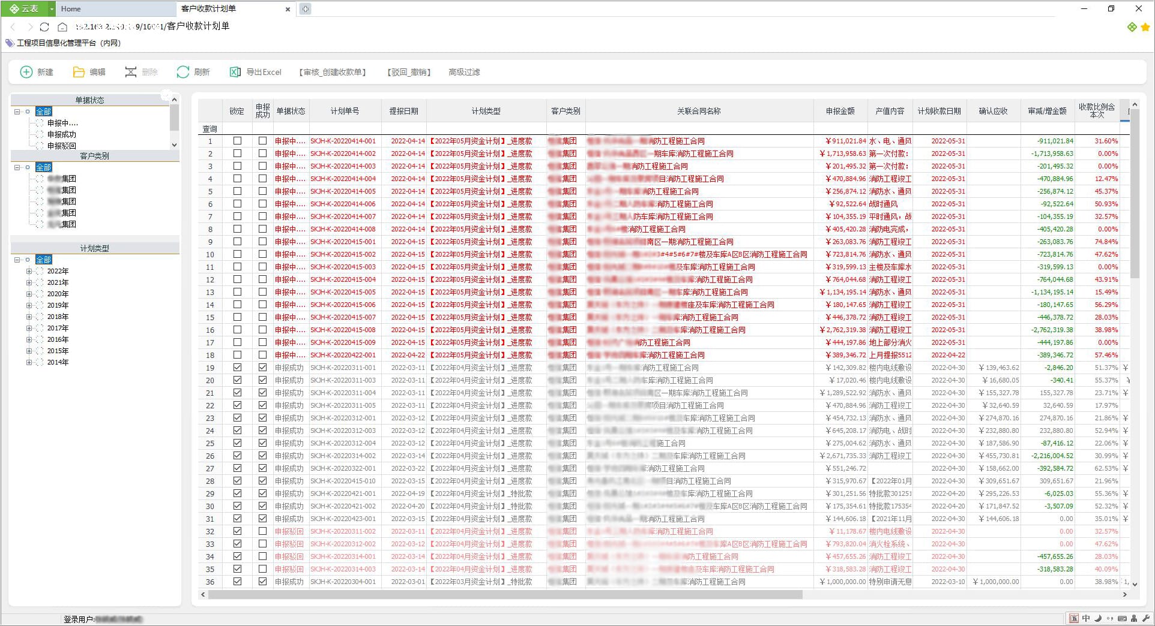Collapse 全部 node under 单据状态
Screen dimensions: 1155x626
(x=17, y=112)
